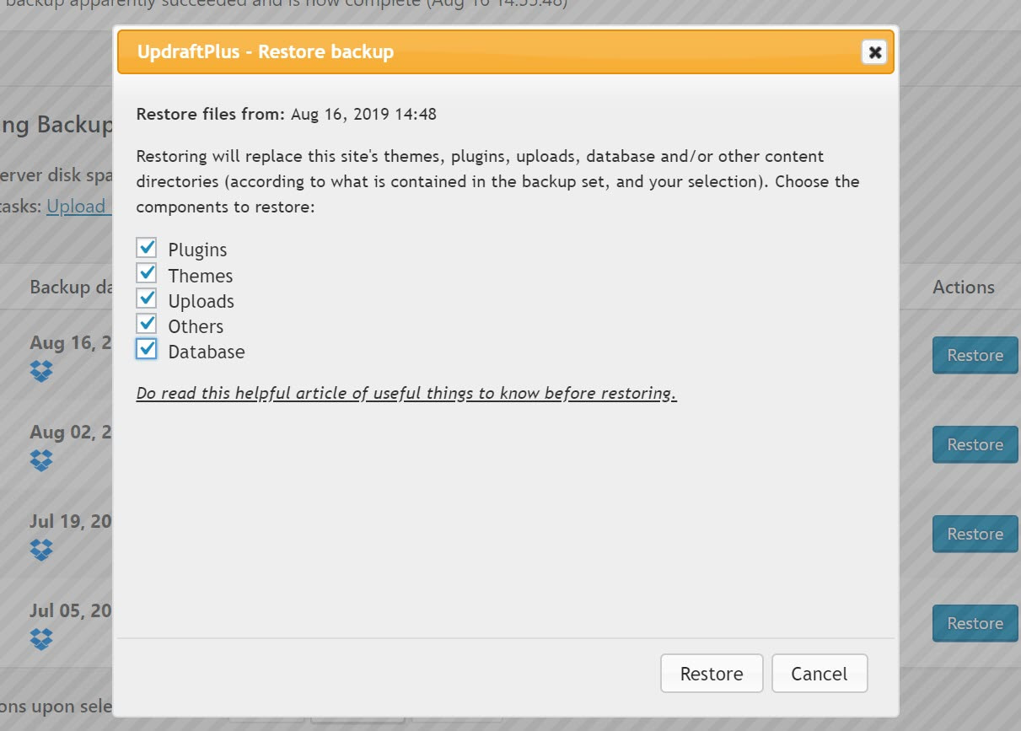
Task: Click the Dropbox icon under Jul 05 backup
Action: pos(40,639)
